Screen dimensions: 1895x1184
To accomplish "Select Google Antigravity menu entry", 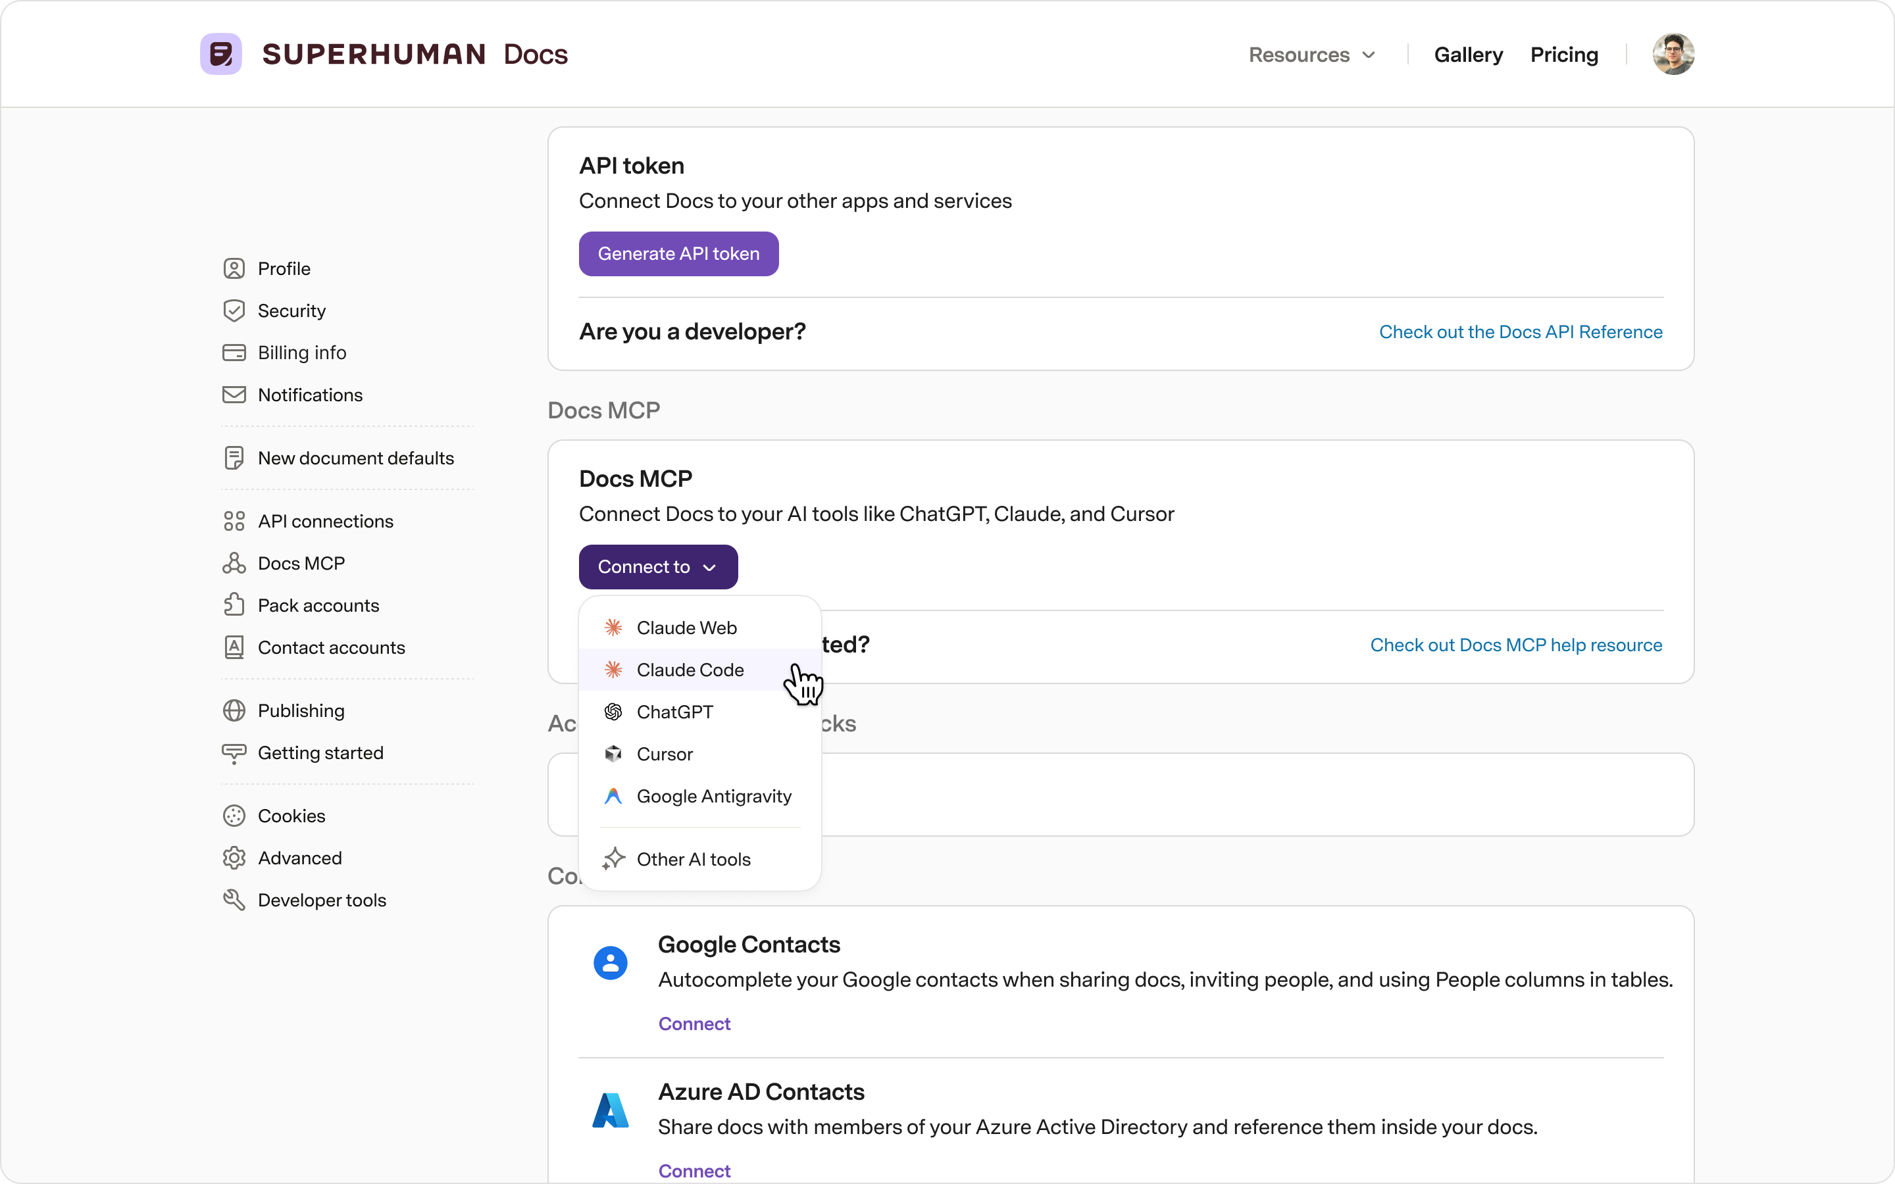I will click(700, 797).
